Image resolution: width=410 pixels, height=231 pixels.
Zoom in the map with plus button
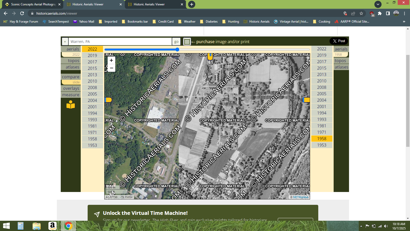(111, 60)
